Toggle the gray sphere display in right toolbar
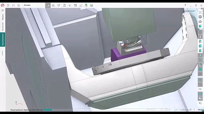This screenshot has height=114, width=204. point(200,17)
